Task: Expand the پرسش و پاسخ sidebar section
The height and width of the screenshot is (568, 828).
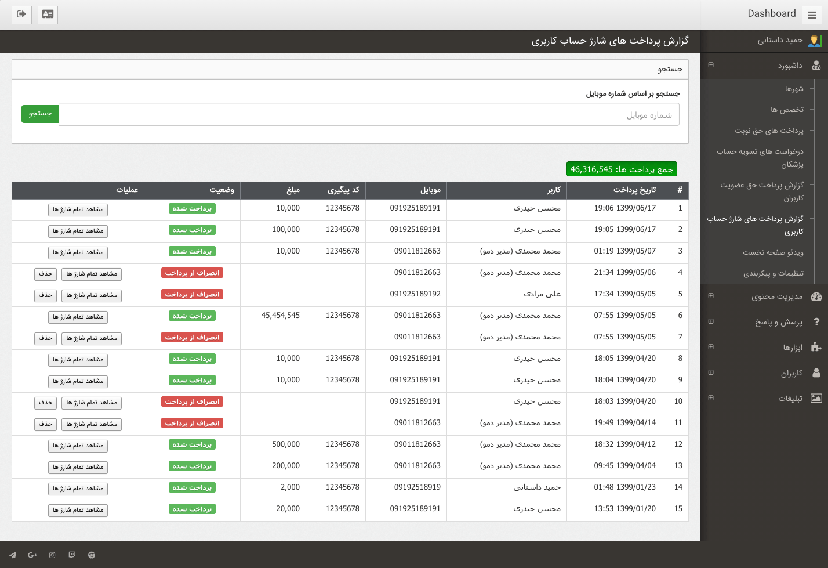Action: click(x=711, y=321)
